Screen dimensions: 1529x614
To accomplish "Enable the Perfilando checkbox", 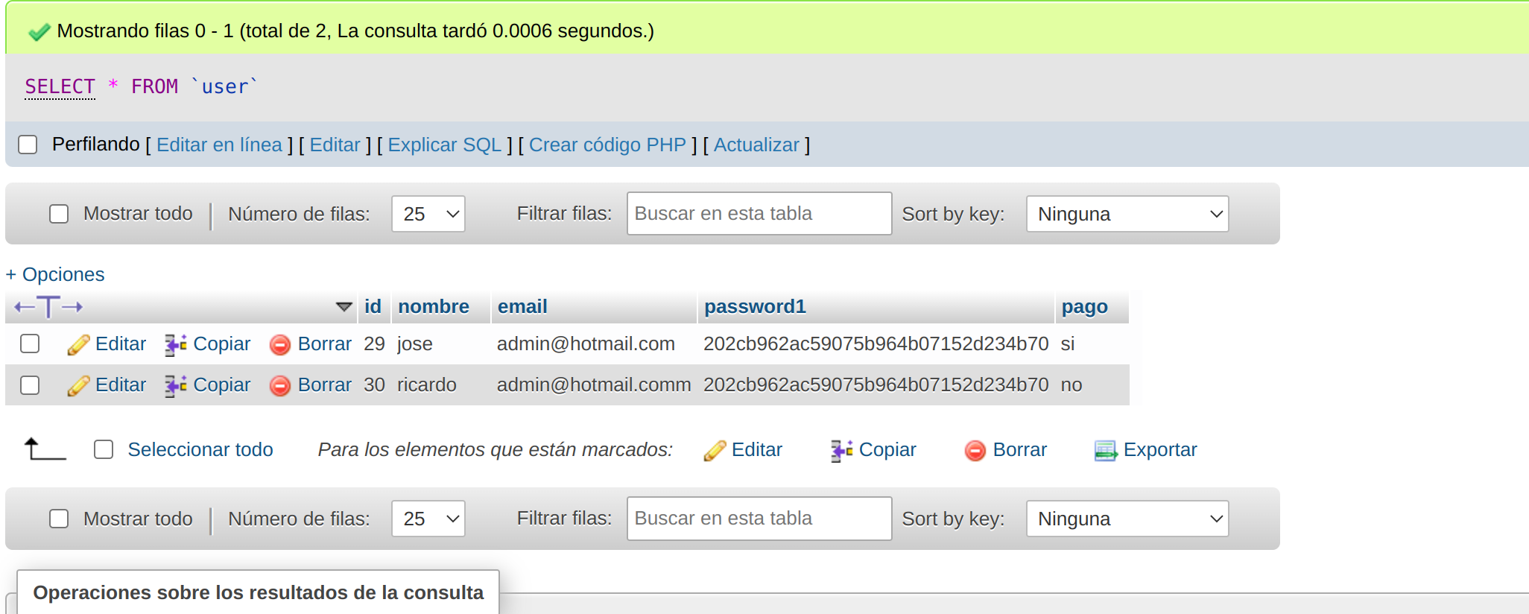I will (x=28, y=145).
